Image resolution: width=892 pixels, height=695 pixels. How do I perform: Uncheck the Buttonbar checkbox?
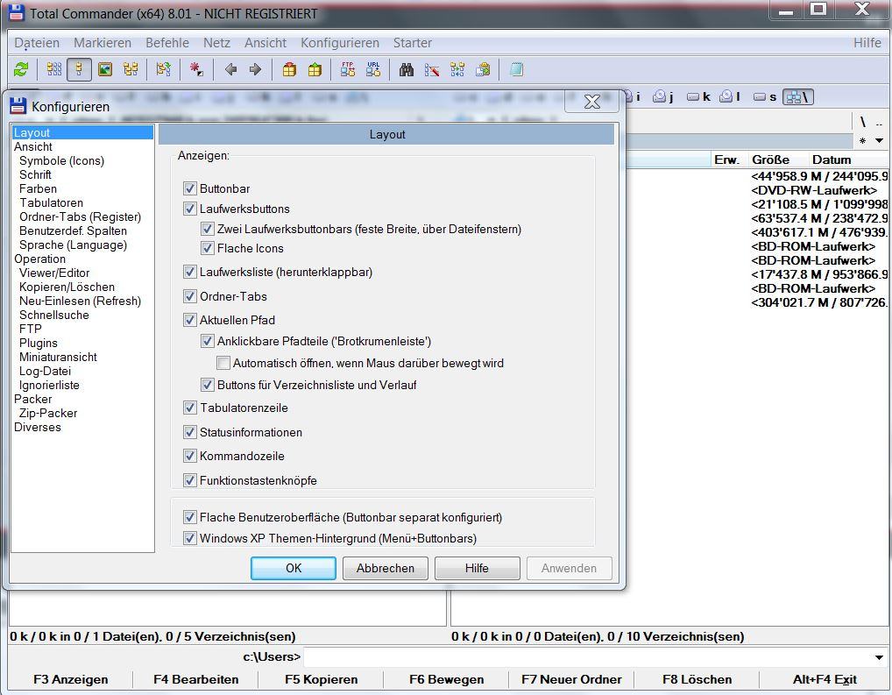(x=190, y=188)
